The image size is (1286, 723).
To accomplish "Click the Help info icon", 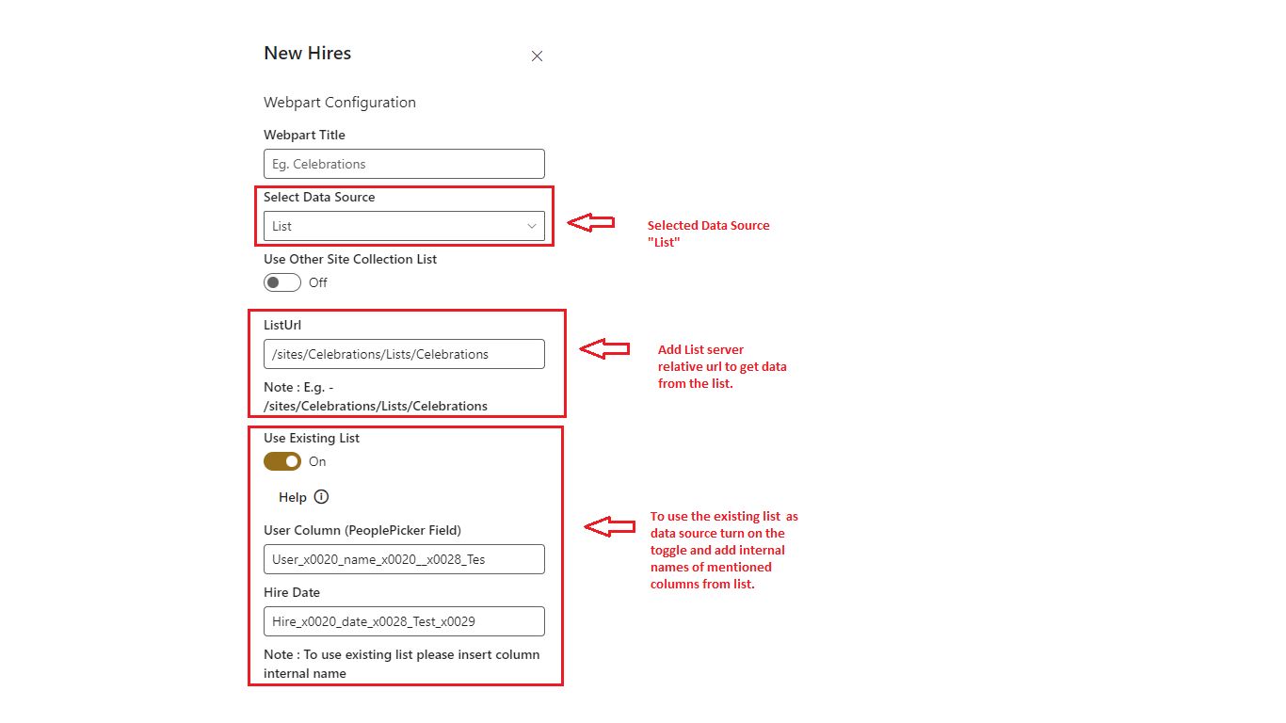I will 321,497.
